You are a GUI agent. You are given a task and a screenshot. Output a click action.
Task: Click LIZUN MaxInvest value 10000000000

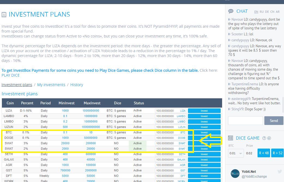pyautogui.click(x=91, y=127)
